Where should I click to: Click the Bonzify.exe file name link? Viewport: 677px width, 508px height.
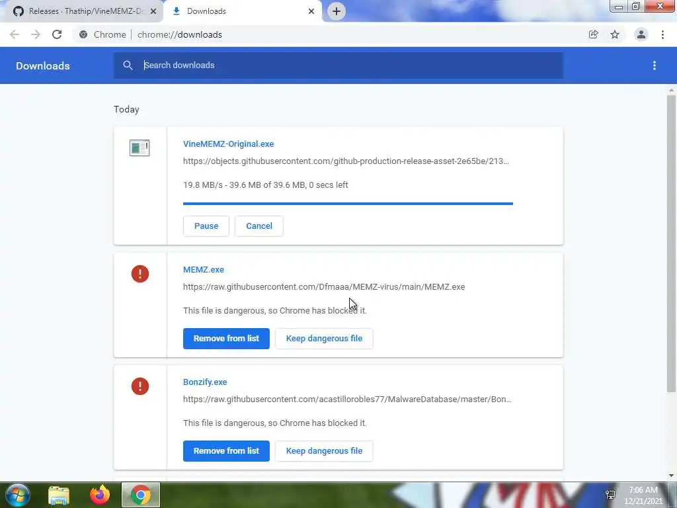coord(205,382)
